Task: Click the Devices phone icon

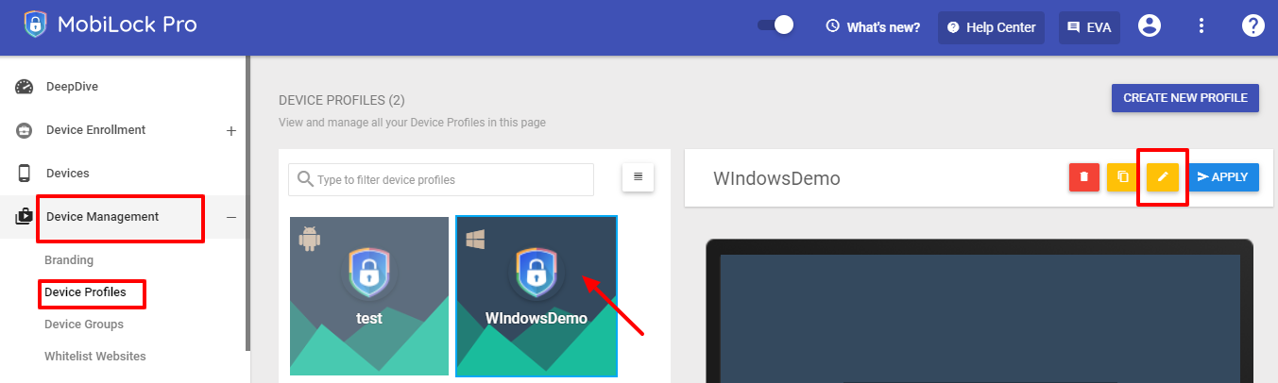Action: coord(25,174)
